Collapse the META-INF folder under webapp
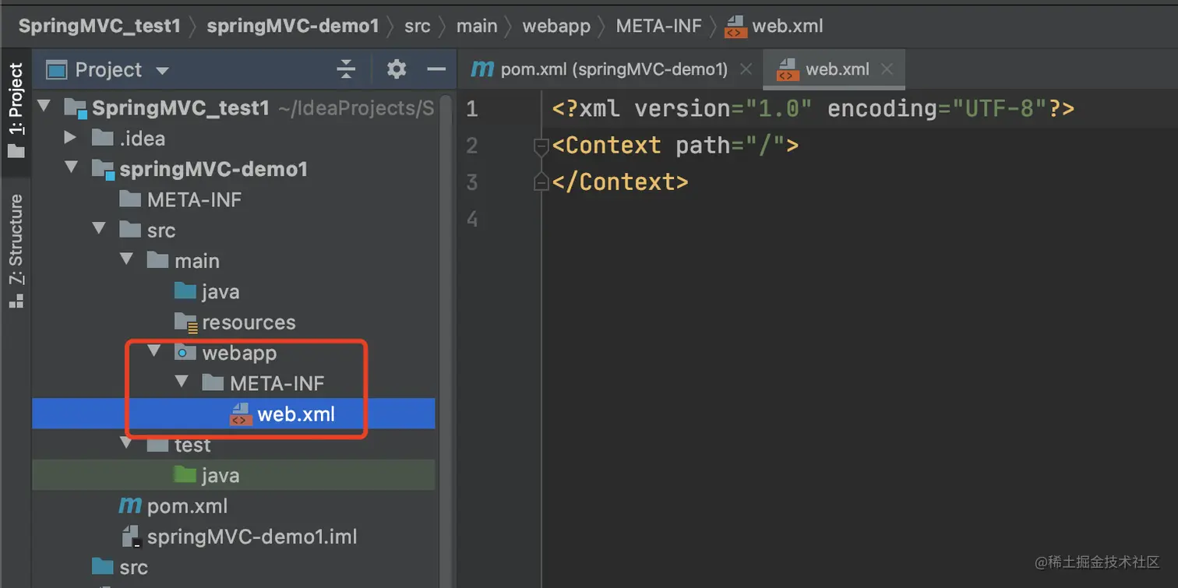The image size is (1178, 588). [x=182, y=382]
